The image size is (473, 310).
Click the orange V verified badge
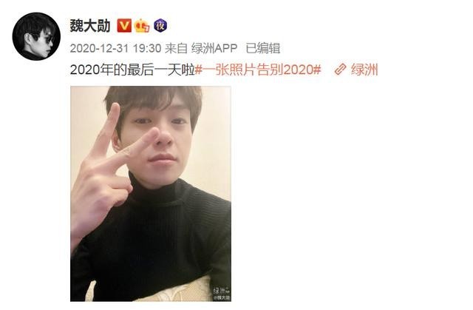(x=124, y=25)
